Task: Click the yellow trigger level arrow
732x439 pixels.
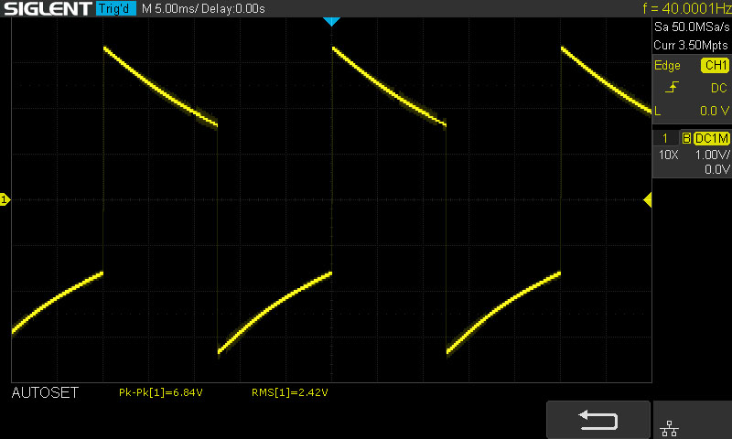Action: tap(648, 199)
